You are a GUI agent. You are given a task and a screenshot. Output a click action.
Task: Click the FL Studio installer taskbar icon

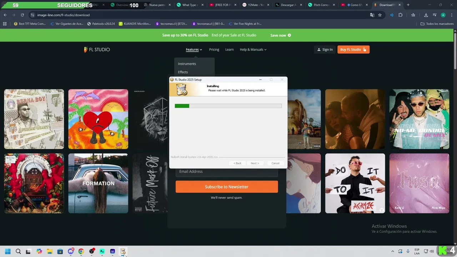(x=123, y=251)
